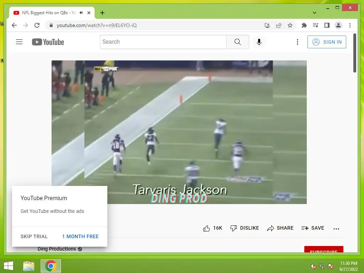
Task: Click the page vertical scrollbar thumb
Action: tap(355, 53)
